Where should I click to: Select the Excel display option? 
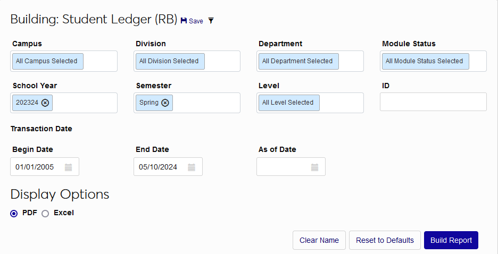[45, 213]
